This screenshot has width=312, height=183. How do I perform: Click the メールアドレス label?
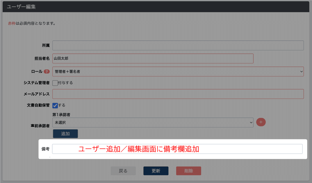[37, 94]
